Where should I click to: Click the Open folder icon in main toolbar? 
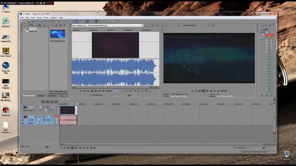(x=26, y=22)
